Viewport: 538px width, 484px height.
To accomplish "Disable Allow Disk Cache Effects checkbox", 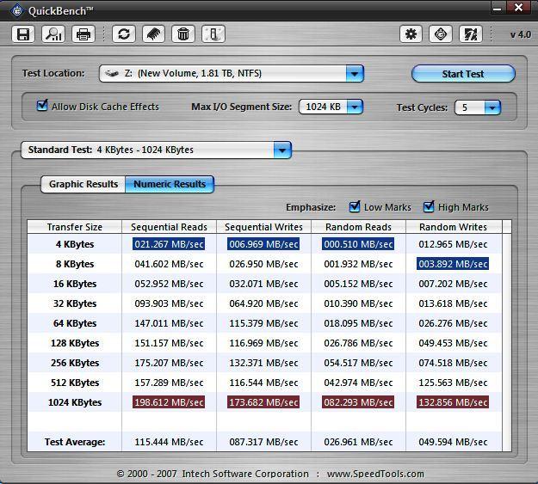I will coord(42,107).
